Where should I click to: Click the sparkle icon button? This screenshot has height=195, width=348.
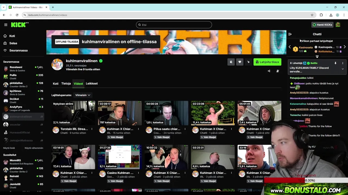[x=248, y=62]
